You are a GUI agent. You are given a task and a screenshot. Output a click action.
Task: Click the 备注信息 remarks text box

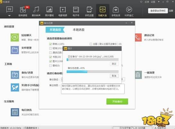pos(93,89)
